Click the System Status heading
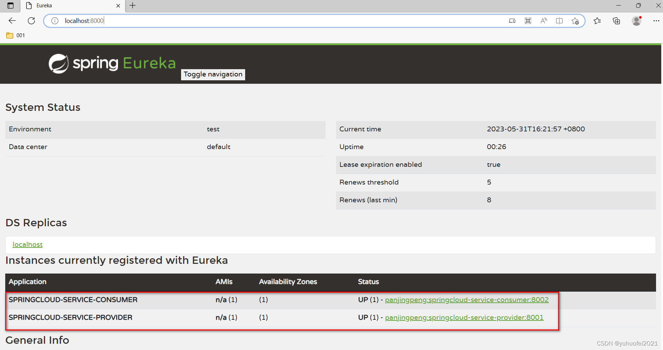This screenshot has width=663, height=350. (x=43, y=107)
